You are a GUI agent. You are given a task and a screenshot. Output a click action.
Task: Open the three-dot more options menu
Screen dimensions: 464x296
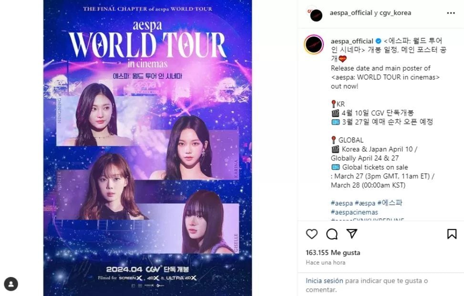coord(451,13)
